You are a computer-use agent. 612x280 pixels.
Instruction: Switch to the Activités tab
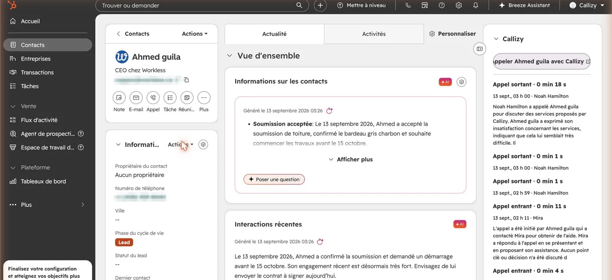click(374, 34)
